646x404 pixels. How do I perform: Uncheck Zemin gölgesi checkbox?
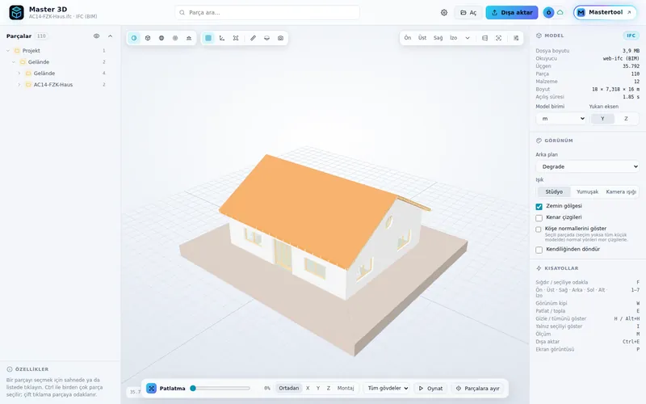539,207
